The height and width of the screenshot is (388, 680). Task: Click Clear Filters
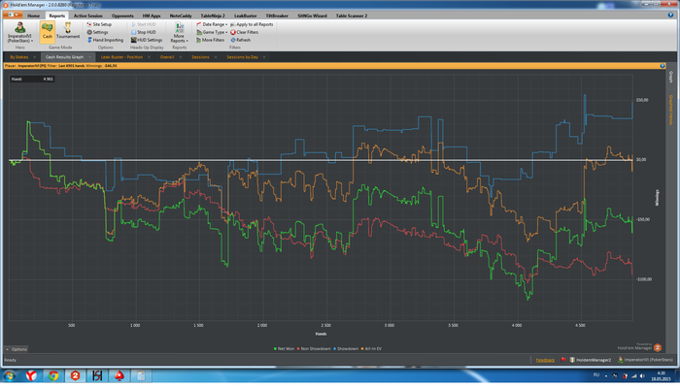245,32
